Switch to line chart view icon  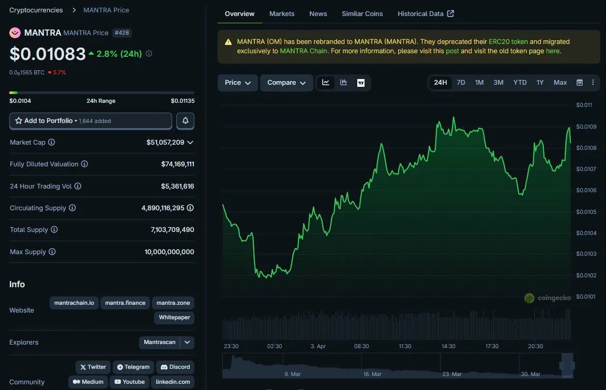coord(325,83)
